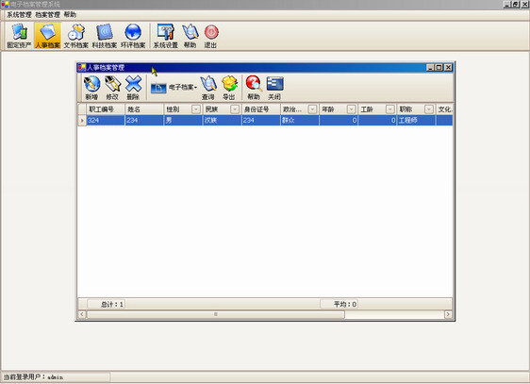Click the 关闭 icon in inner toolbar

click(x=274, y=88)
